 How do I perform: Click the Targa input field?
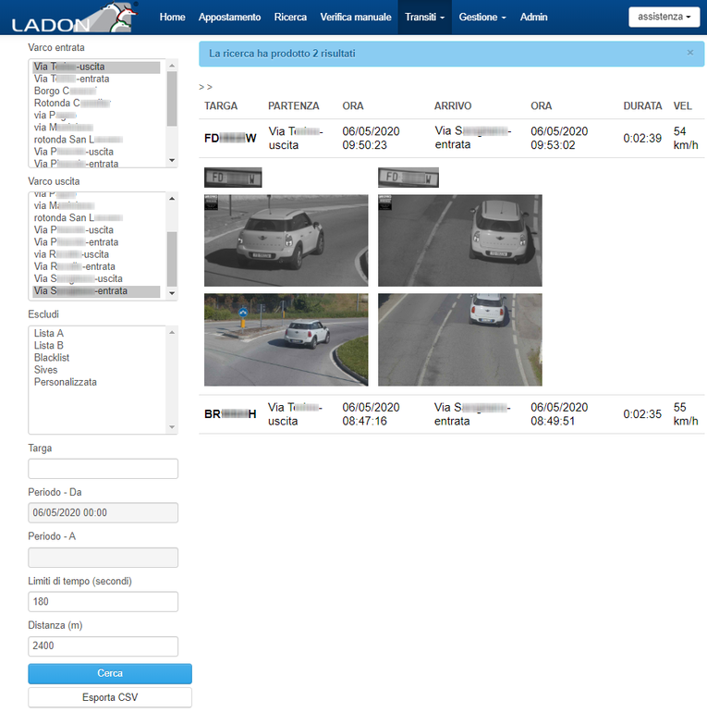coord(104,468)
